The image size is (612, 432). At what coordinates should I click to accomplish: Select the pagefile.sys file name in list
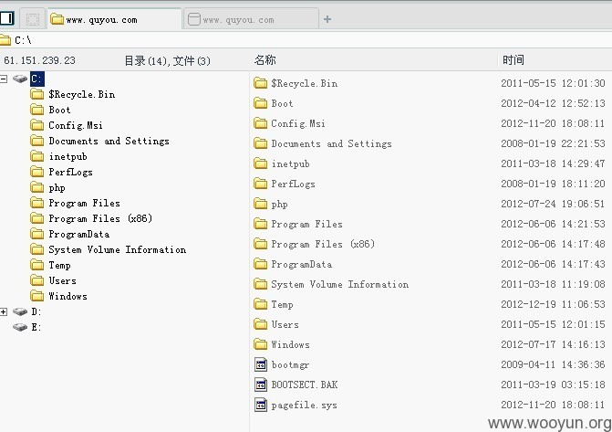(x=304, y=405)
